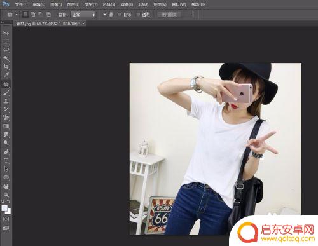Screen dimensions: 318x246
Task: Select the Smudge/Blur tool
Action: (6, 135)
